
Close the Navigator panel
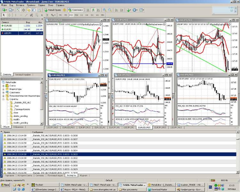42,79
